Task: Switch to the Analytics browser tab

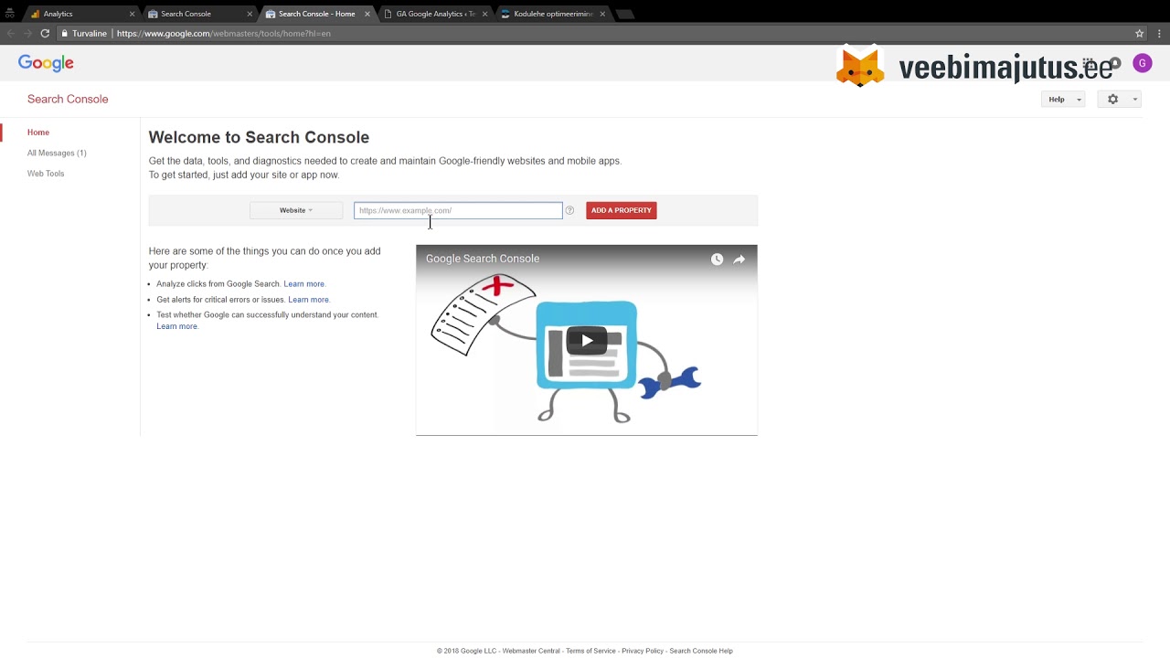Action: pos(58,14)
